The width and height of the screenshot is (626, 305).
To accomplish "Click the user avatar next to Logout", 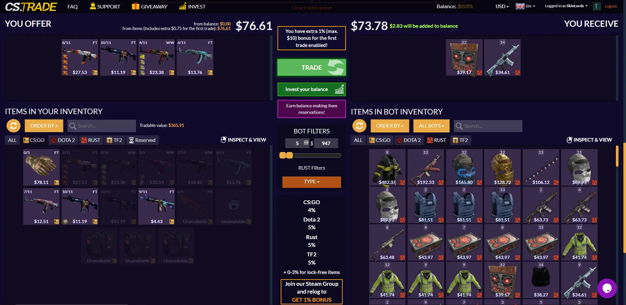I will pos(597,6).
